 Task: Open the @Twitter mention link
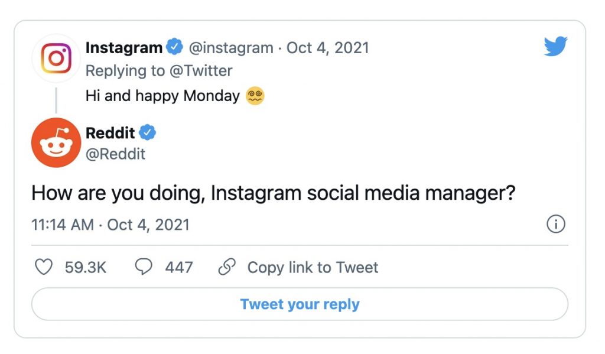pyautogui.click(x=201, y=71)
